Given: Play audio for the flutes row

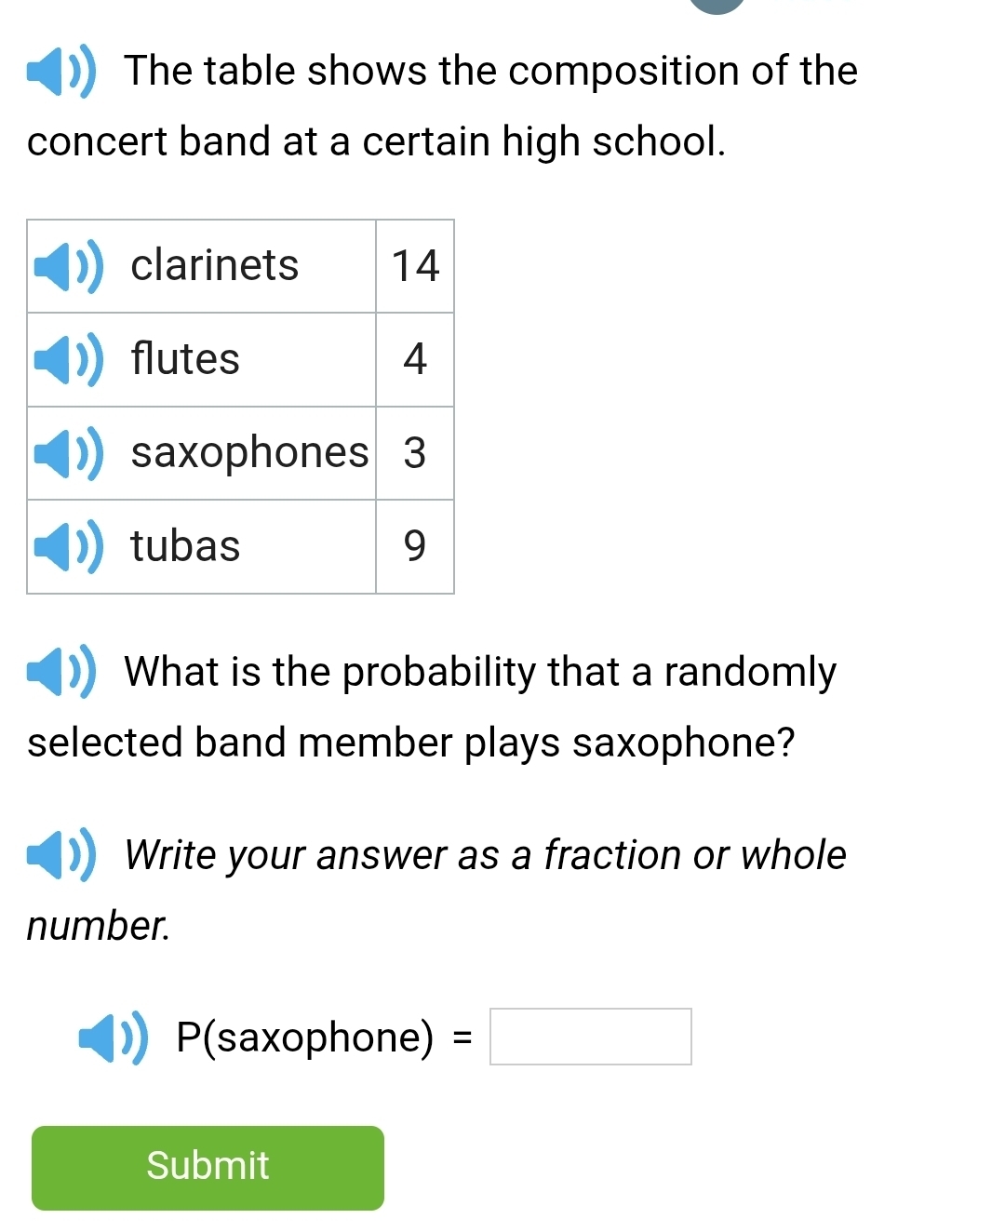Looking at the screenshot, I should pos(68,359).
